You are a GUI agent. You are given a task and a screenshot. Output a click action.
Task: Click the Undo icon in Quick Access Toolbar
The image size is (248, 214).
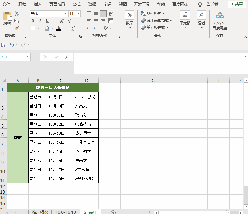coord(12,44)
